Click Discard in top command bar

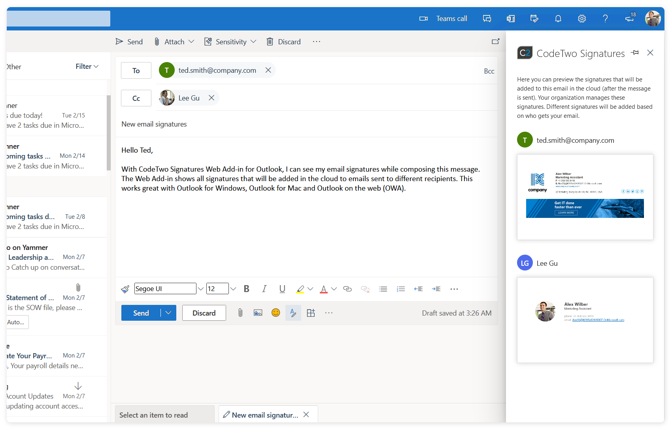click(x=283, y=42)
